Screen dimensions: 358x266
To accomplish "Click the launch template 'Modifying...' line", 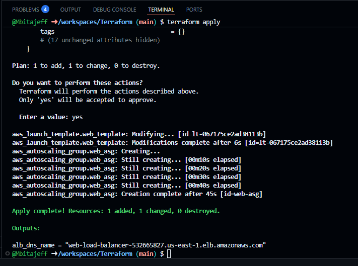I will [139, 134].
